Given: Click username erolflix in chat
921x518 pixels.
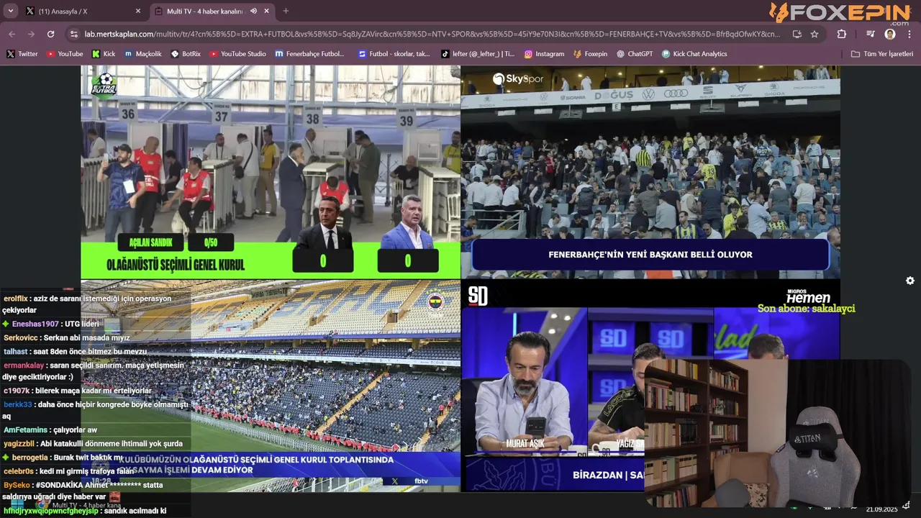Looking at the screenshot, I should (16, 299).
